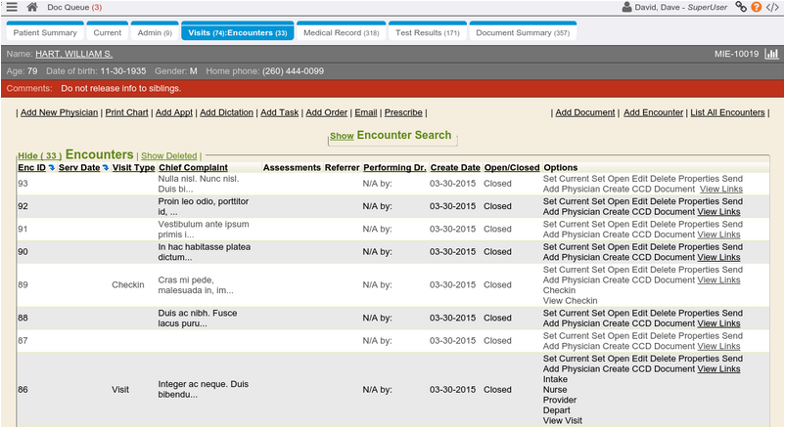Click List All Encounters link

click(727, 112)
